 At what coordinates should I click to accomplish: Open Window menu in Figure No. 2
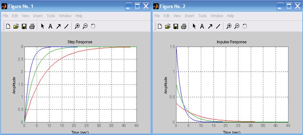217,16
